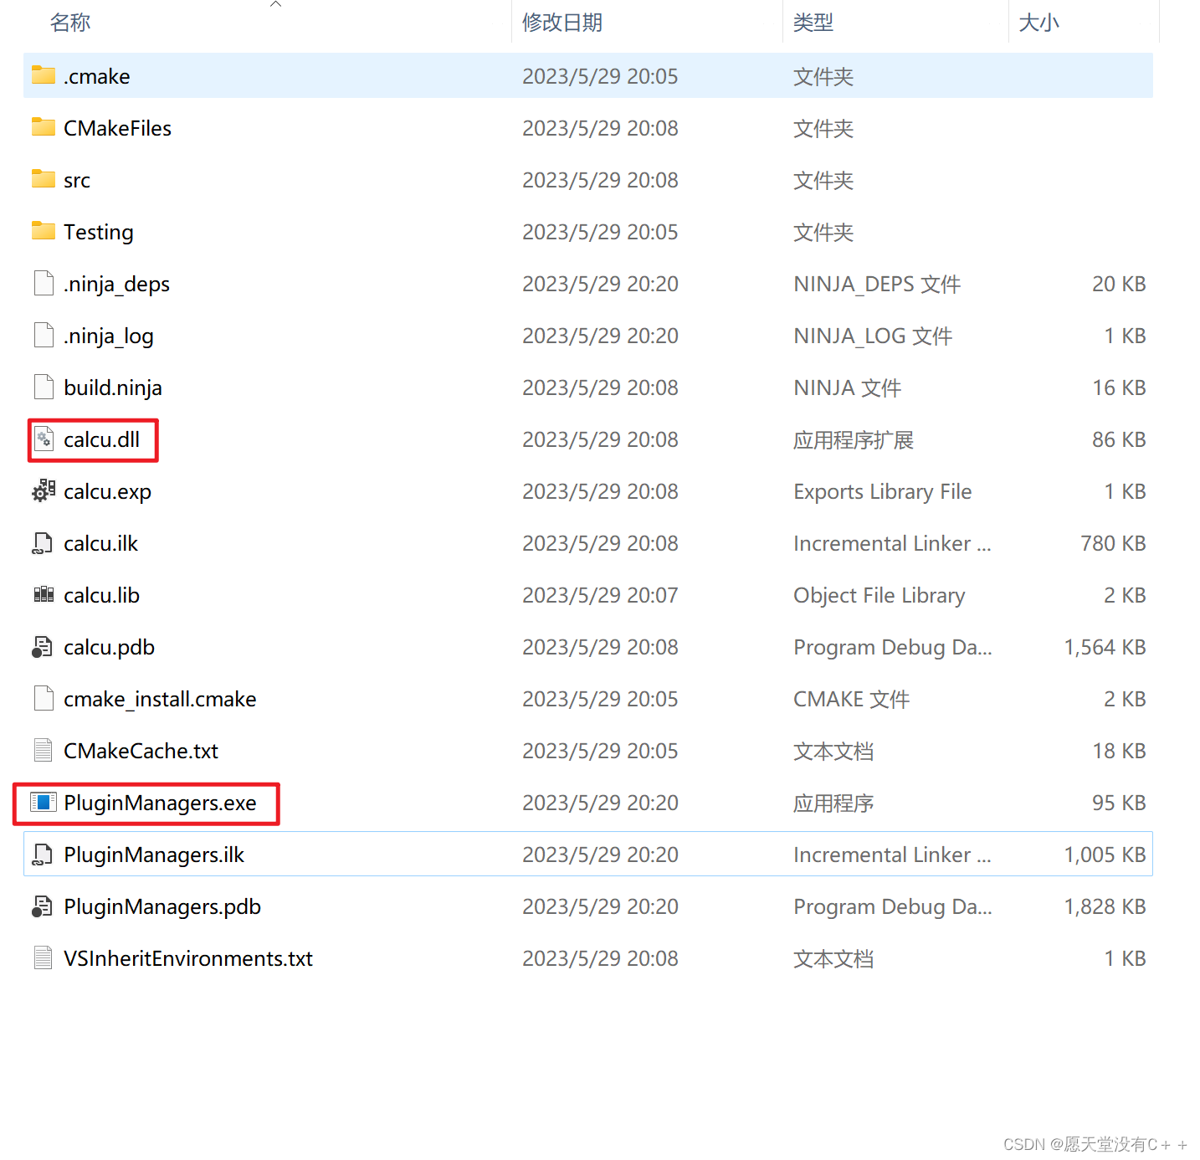Toggle sort direction arrow above 名称

pos(275,4)
